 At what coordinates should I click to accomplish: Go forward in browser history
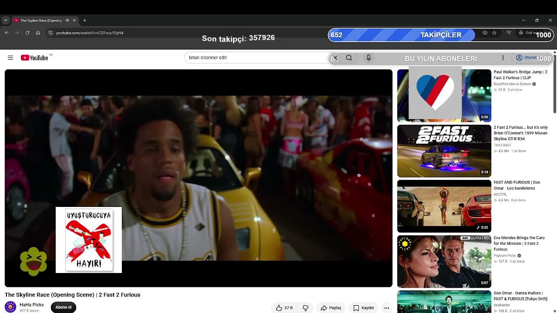17,33
